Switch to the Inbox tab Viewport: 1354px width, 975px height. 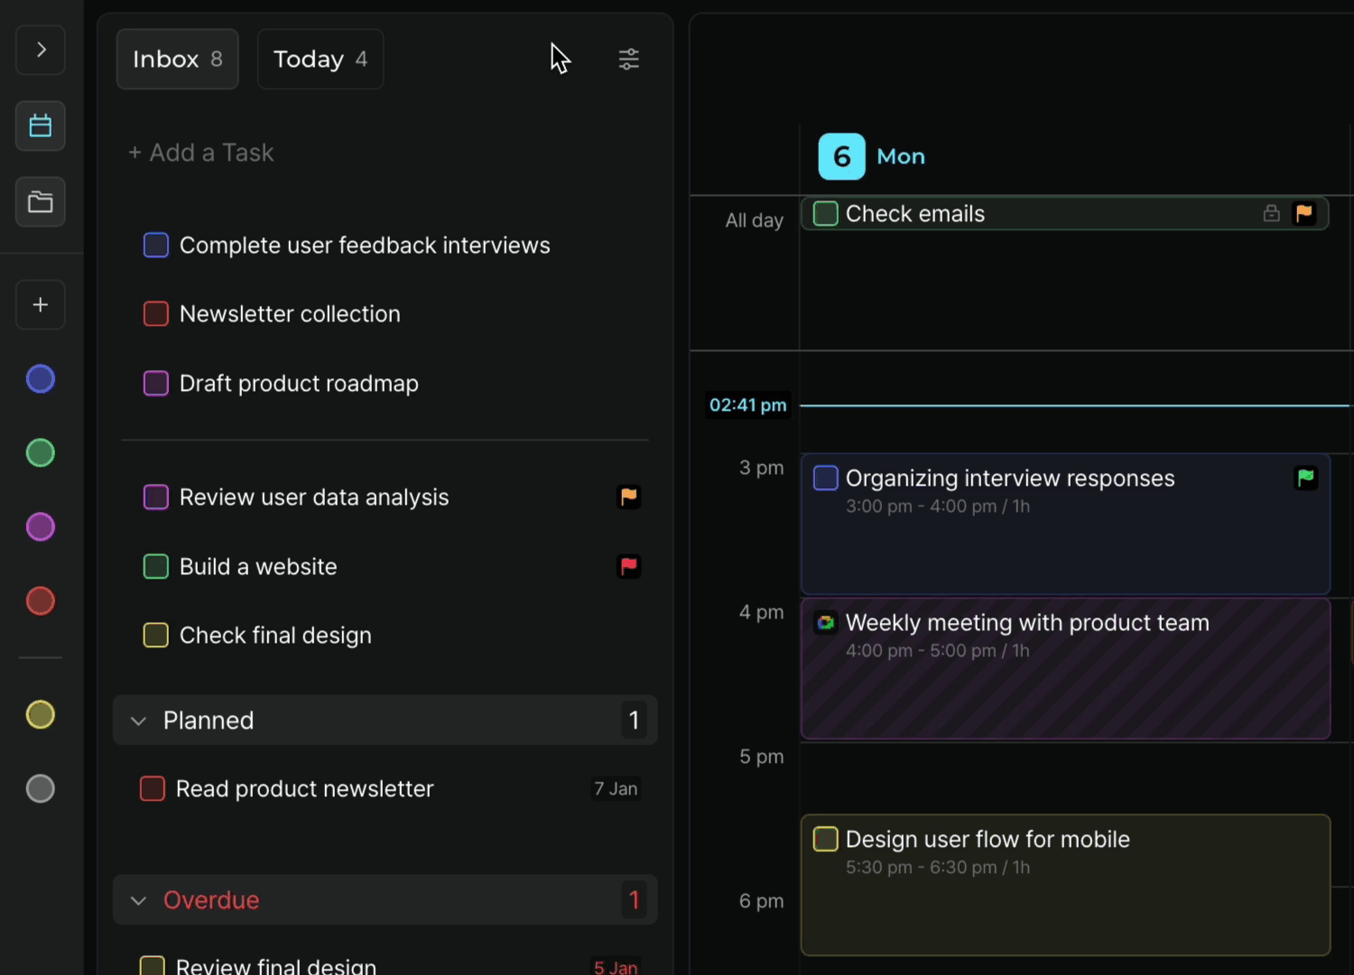177,60
